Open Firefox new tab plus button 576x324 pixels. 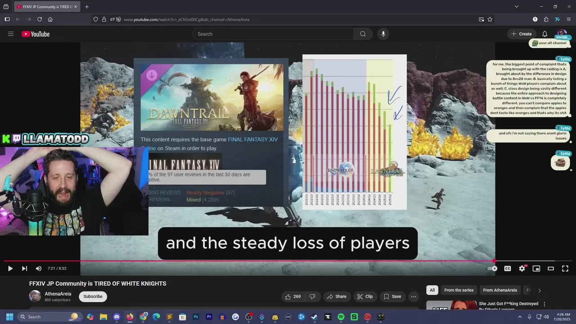[87, 7]
